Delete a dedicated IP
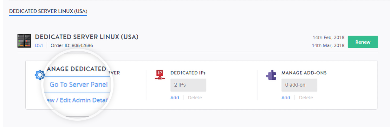 (x=195, y=98)
